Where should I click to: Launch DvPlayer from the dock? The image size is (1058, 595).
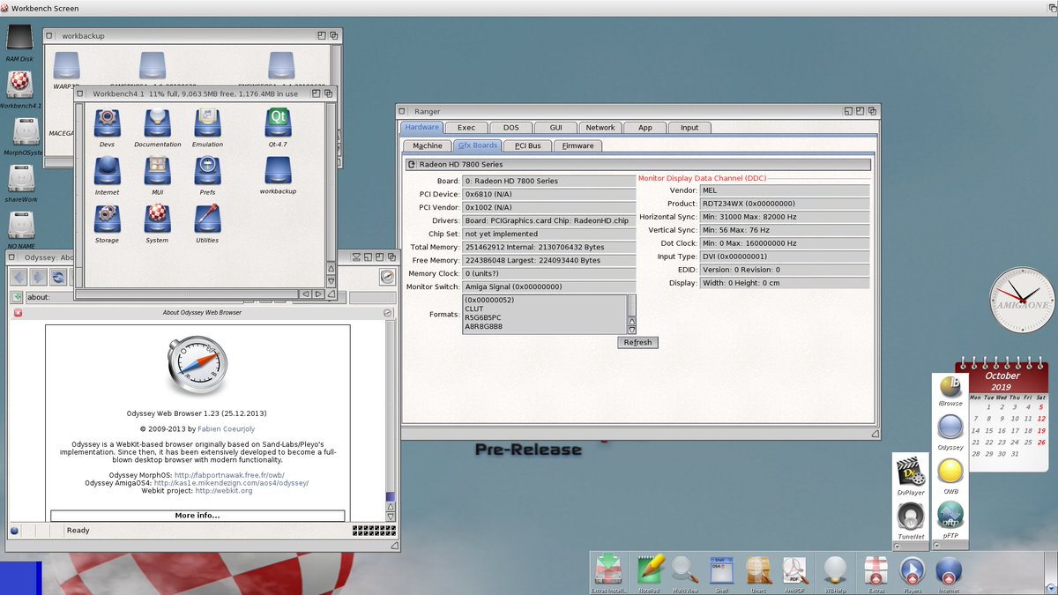[911, 476]
